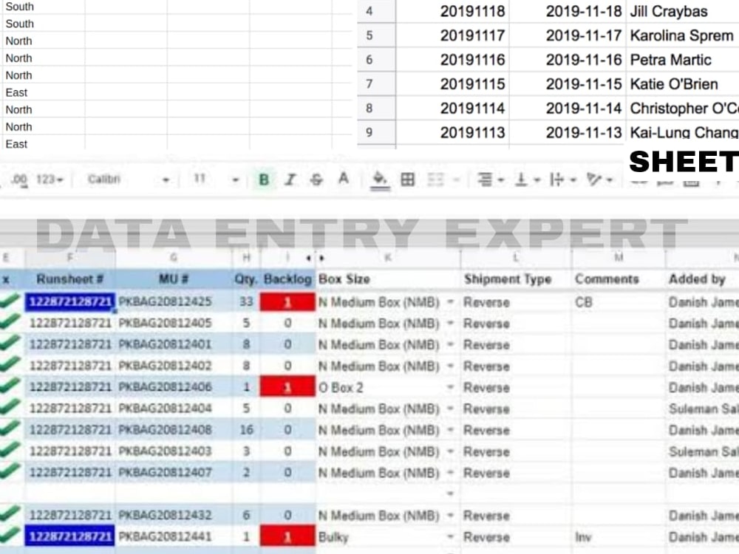Click the checkmark in PKBAG20812406 row

[x=10, y=386]
